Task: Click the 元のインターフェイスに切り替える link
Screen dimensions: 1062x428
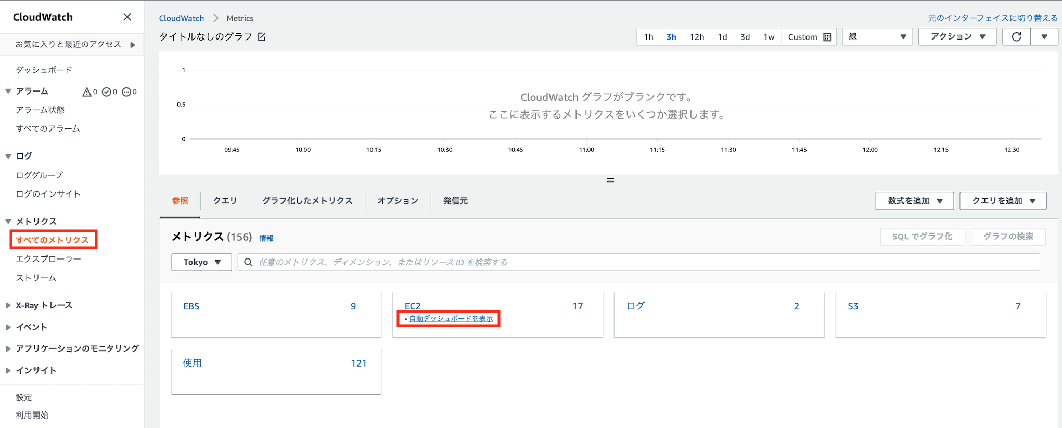Action: 992,18
